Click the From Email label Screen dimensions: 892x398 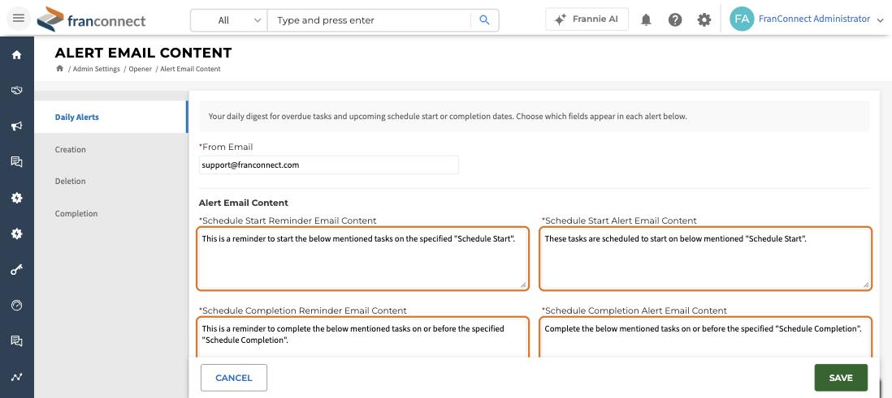click(226, 147)
